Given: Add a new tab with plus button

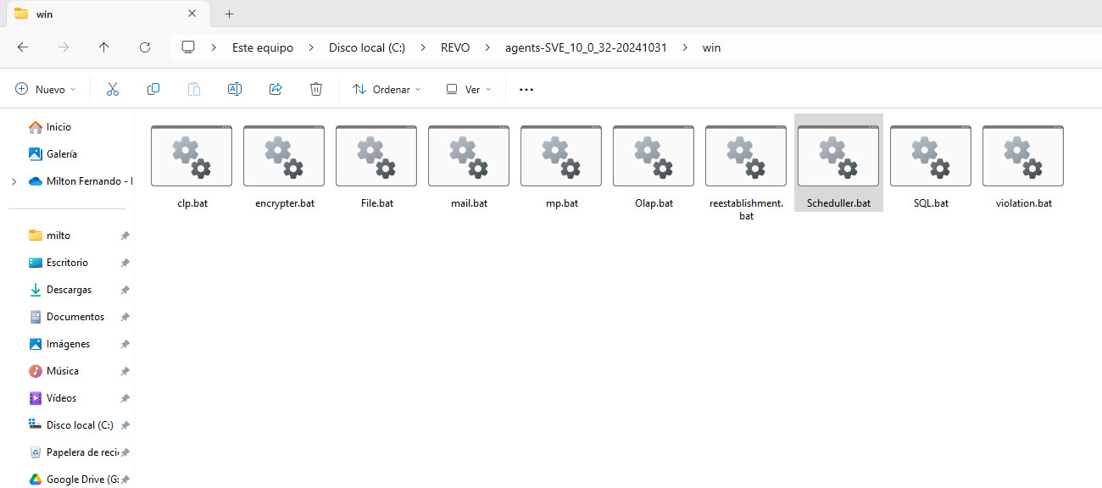Looking at the screenshot, I should point(229,14).
